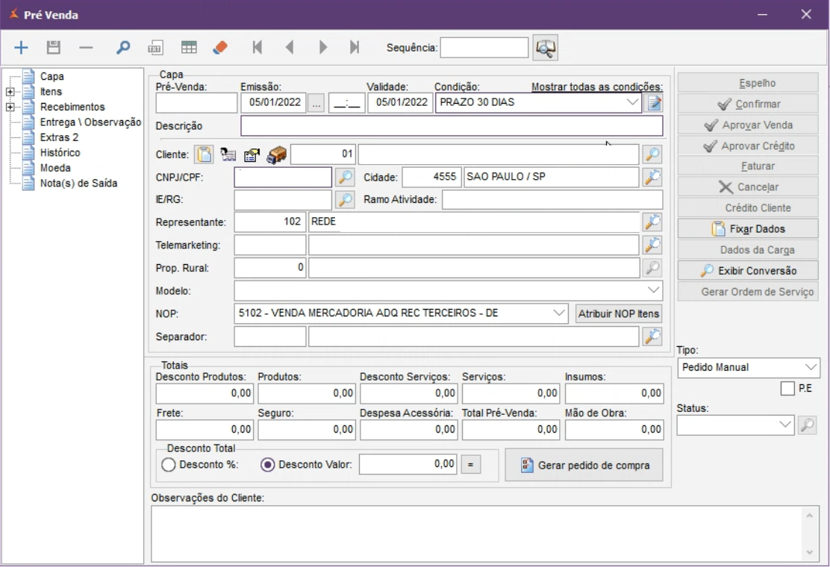Click the plus icon to add new record
This screenshot has width=830, height=567.
22,48
